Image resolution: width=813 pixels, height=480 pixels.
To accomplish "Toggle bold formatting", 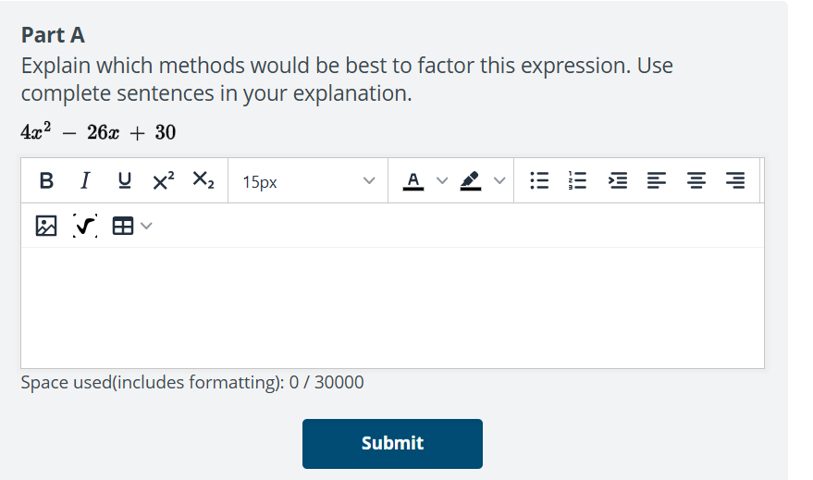I will 46,181.
